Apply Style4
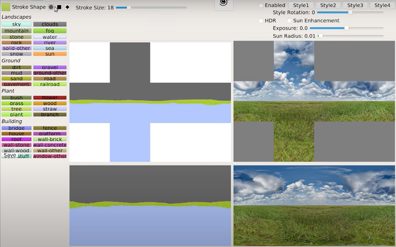The width and height of the screenshot is (396, 247). pyautogui.click(x=383, y=5)
